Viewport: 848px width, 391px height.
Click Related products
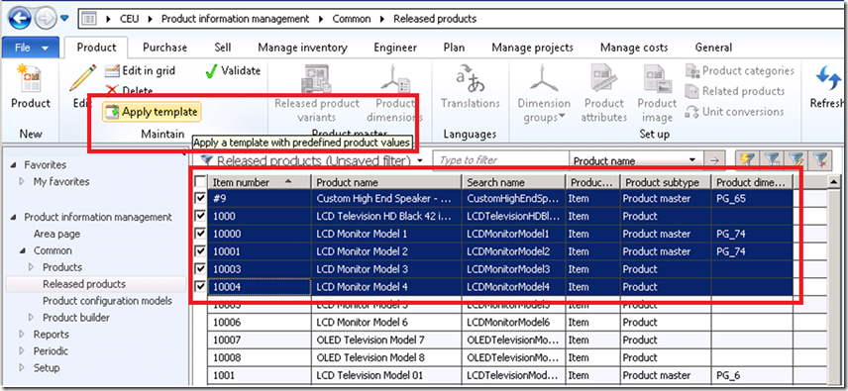tap(734, 91)
